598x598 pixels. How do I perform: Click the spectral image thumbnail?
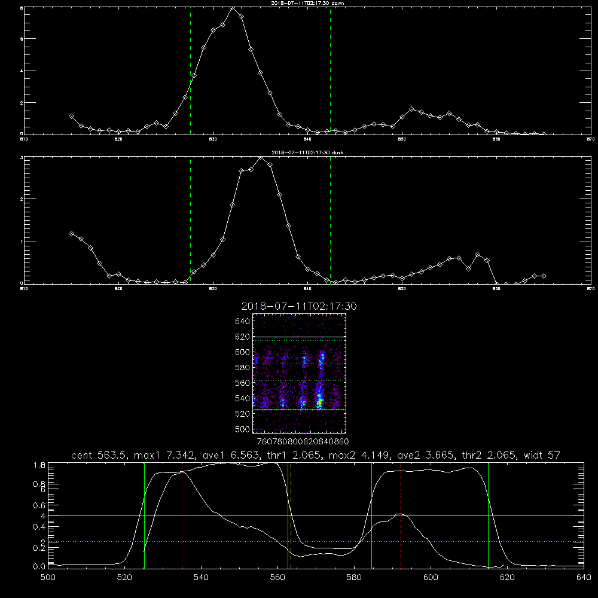tap(300, 373)
